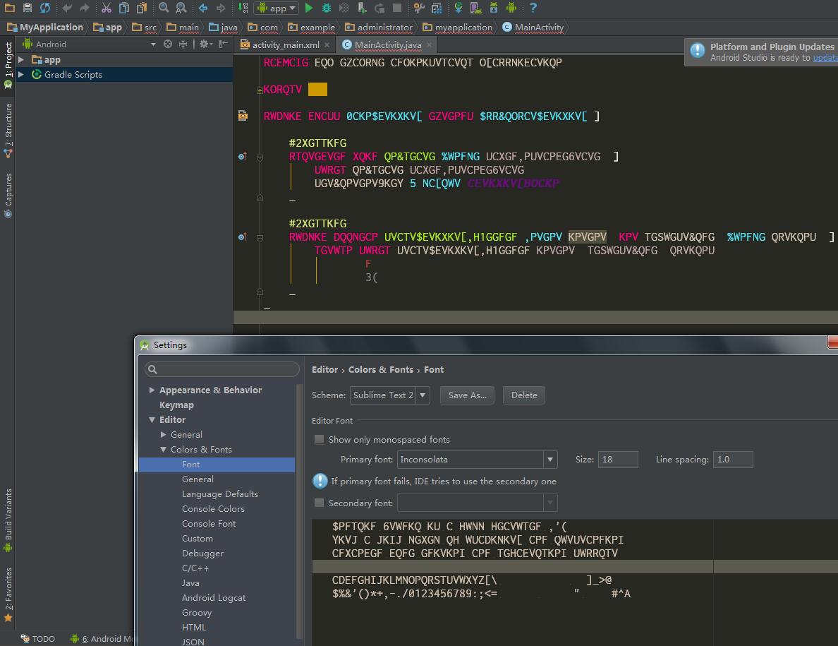
Task: Click the Stop square icon
Action: point(397,8)
